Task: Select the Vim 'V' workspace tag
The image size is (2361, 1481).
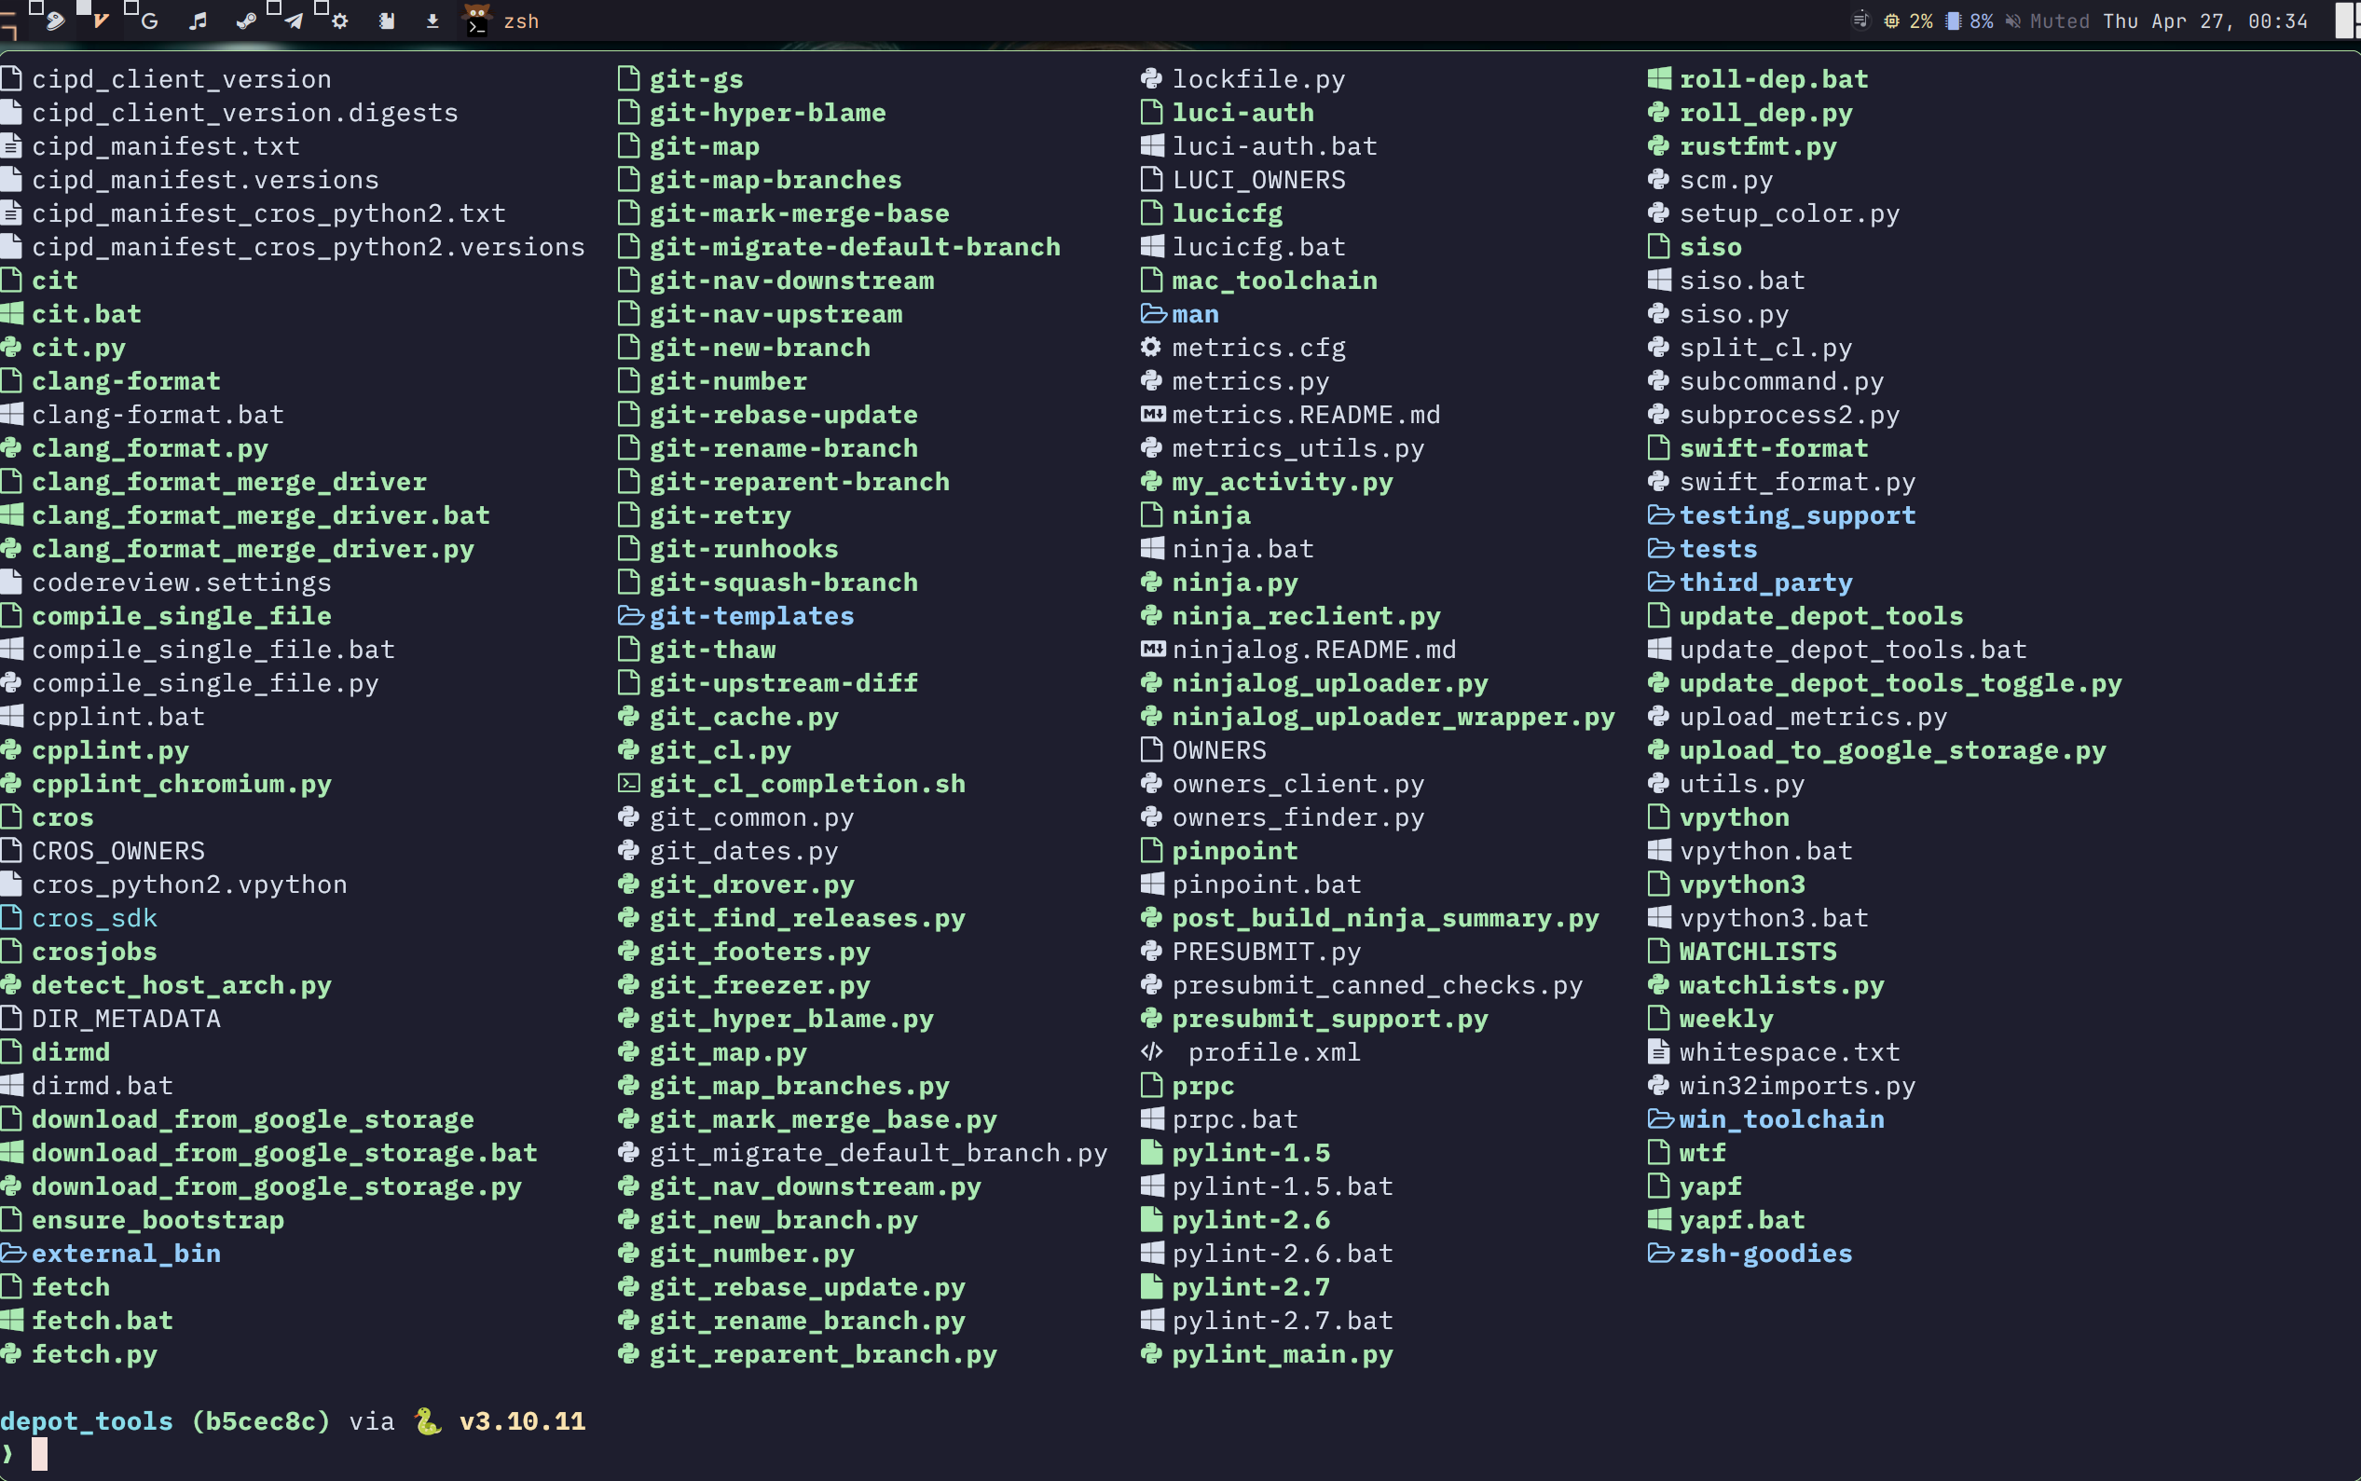Action: pyautogui.click(x=101, y=21)
